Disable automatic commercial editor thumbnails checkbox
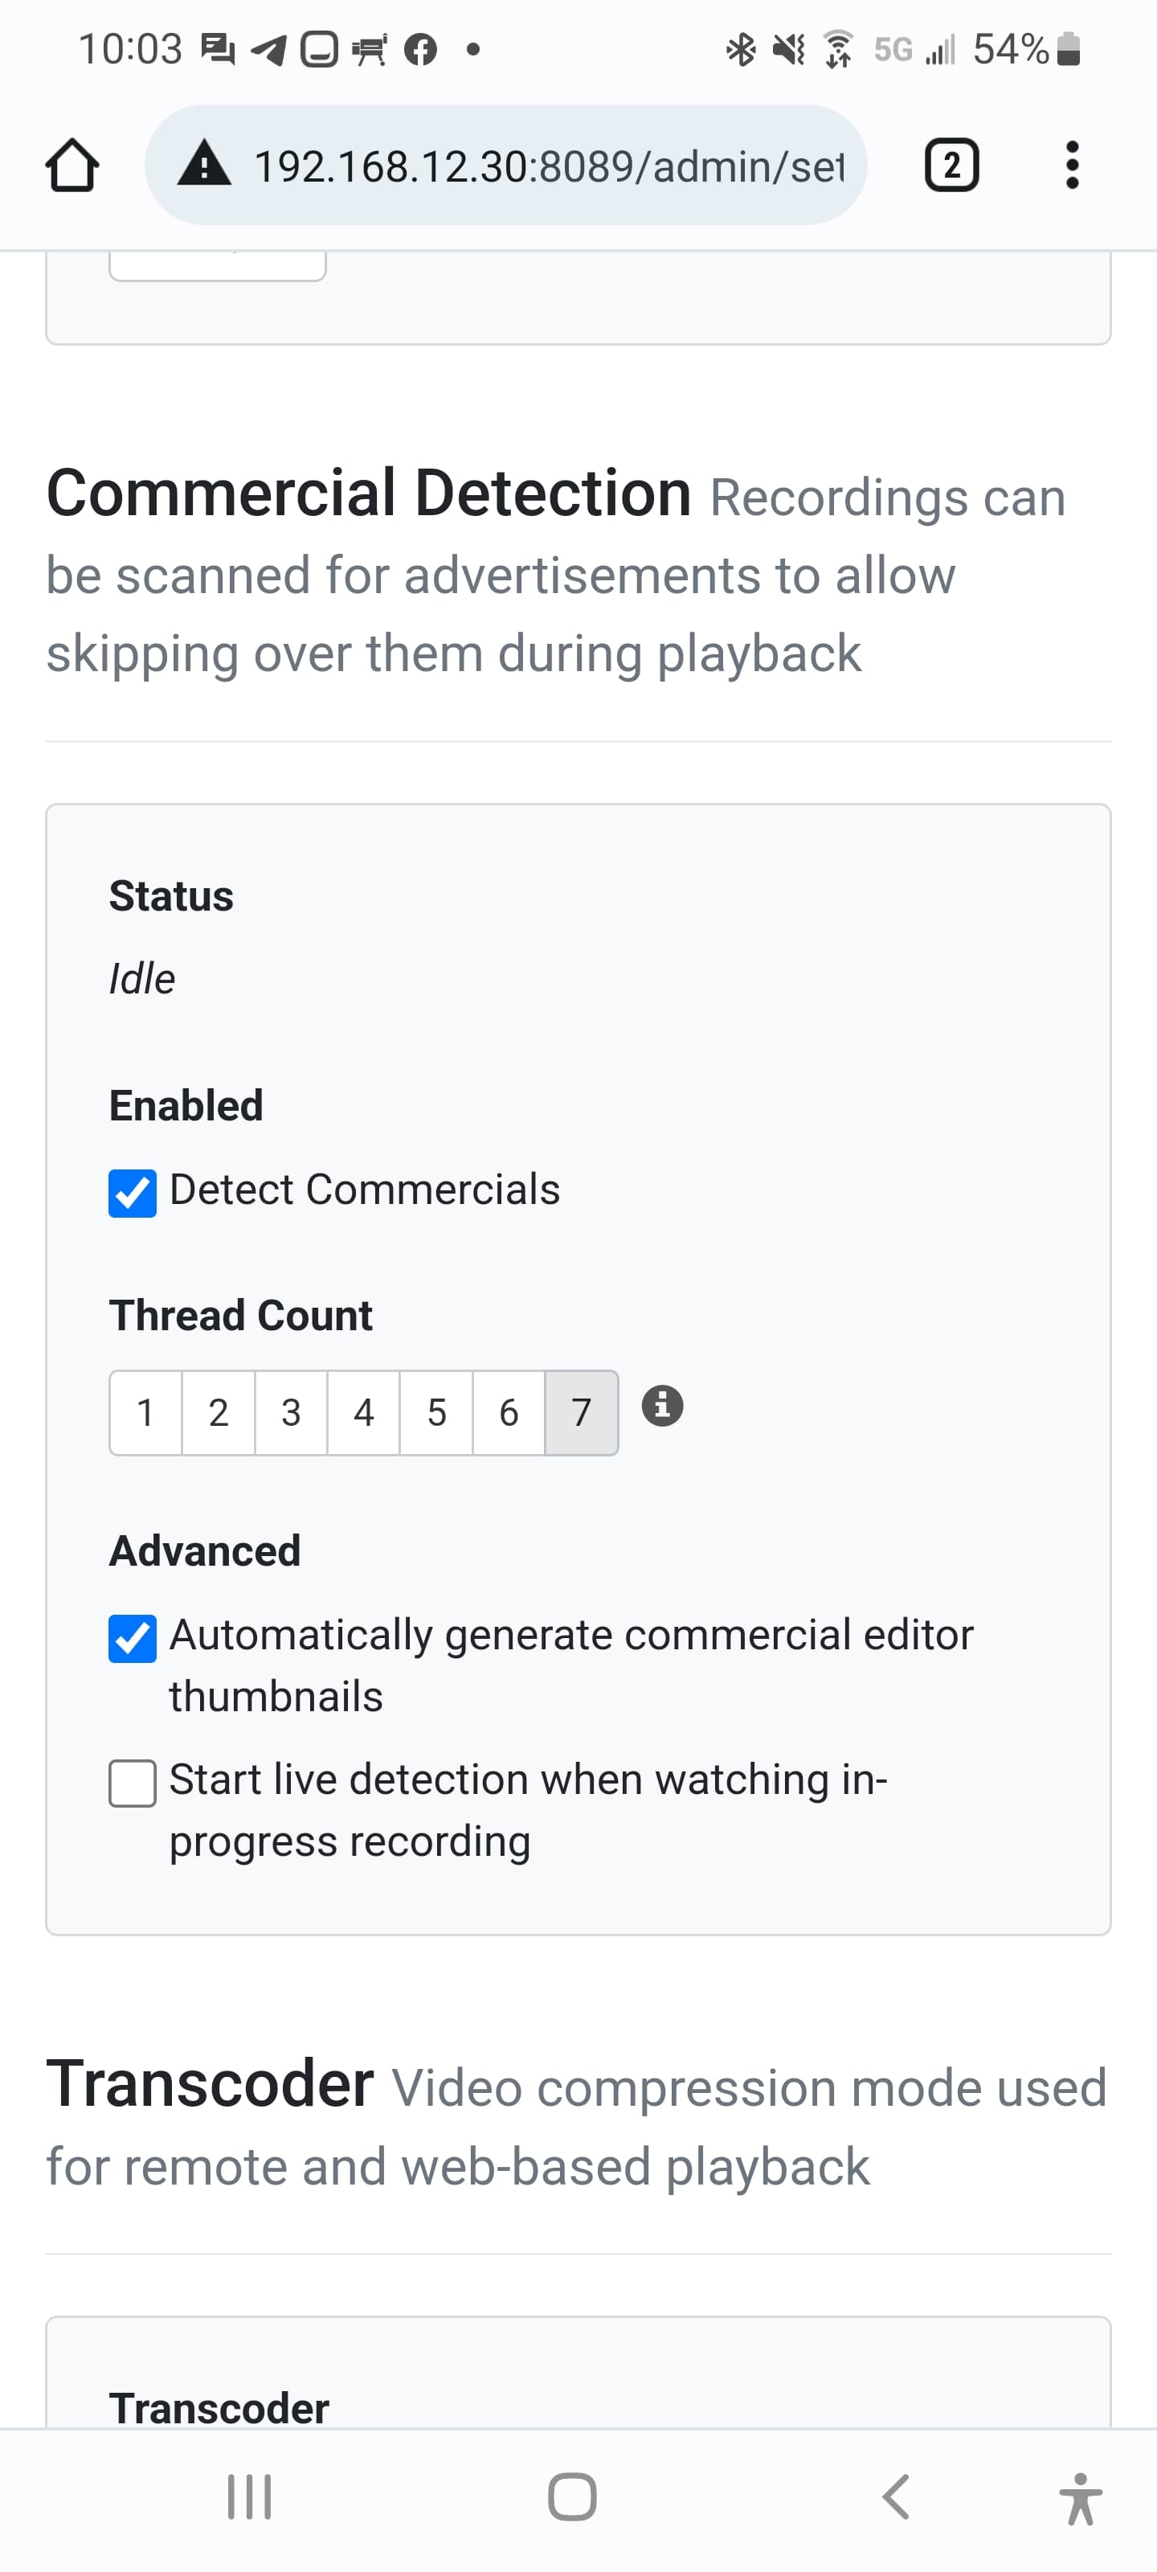 click(x=133, y=1639)
